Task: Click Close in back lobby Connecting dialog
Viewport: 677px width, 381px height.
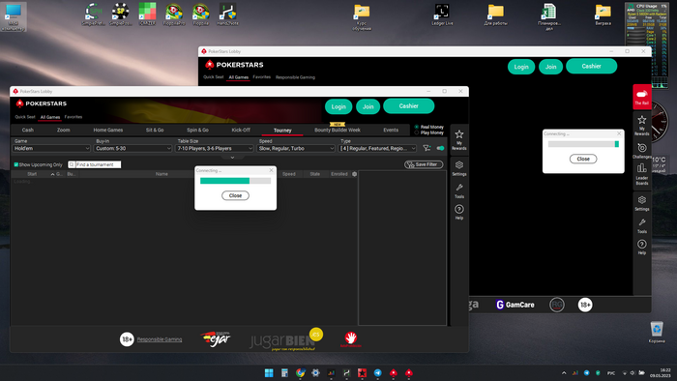Action: click(x=583, y=159)
